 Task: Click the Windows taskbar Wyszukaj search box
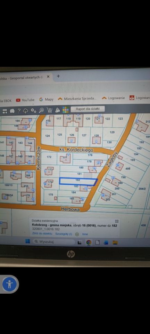(54, 241)
